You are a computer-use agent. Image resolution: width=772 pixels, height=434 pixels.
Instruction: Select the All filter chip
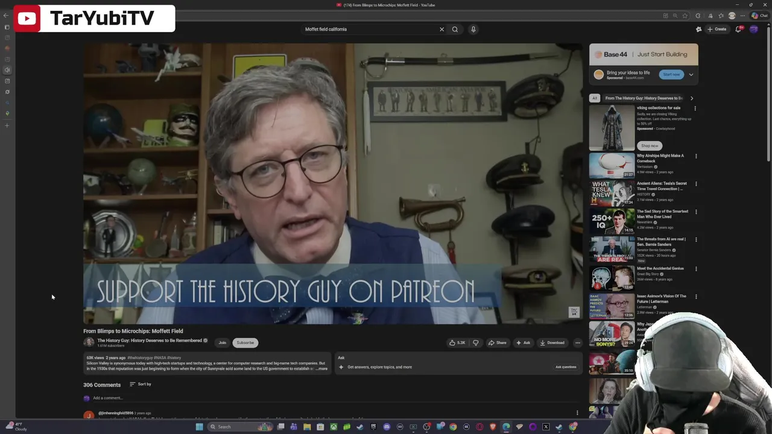pos(595,98)
